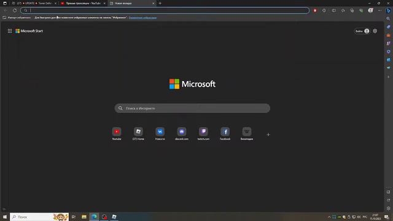393x221 pixels.
Task: Open Favorites star toolbar icon
Action: click(343, 10)
